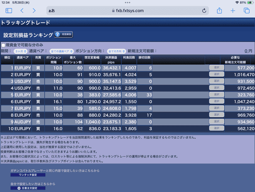Click the 順位 column header
The height and width of the screenshot is (192, 255).
pyautogui.click(x=7, y=60)
